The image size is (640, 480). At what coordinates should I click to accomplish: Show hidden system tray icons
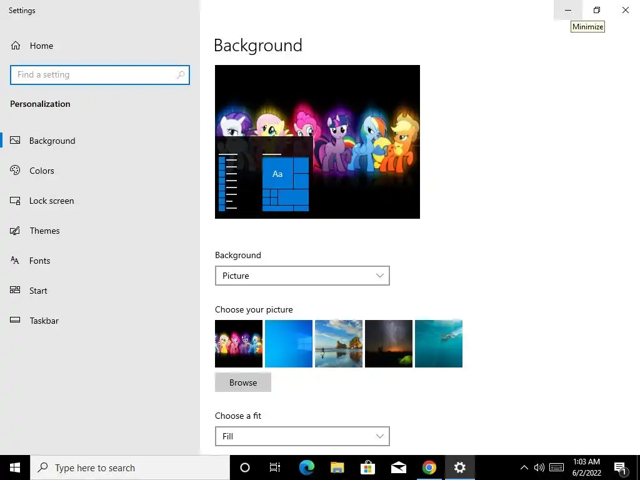pos(524,467)
